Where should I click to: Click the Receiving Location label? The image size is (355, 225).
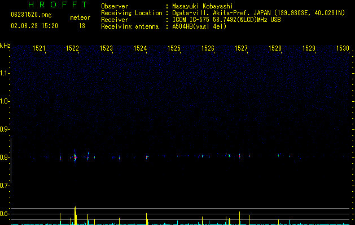pos(132,13)
